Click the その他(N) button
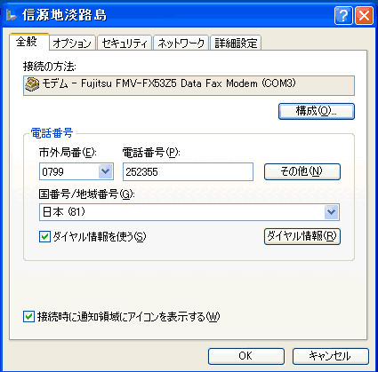Image resolution: width=378 pixels, height=372 pixels. [302, 171]
